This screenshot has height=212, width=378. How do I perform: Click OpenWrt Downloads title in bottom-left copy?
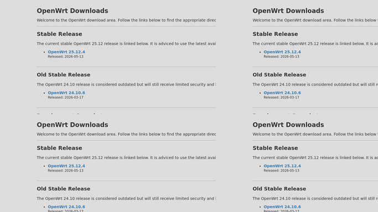pos(73,125)
